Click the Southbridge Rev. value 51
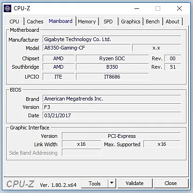The image size is (193, 193). point(172,67)
